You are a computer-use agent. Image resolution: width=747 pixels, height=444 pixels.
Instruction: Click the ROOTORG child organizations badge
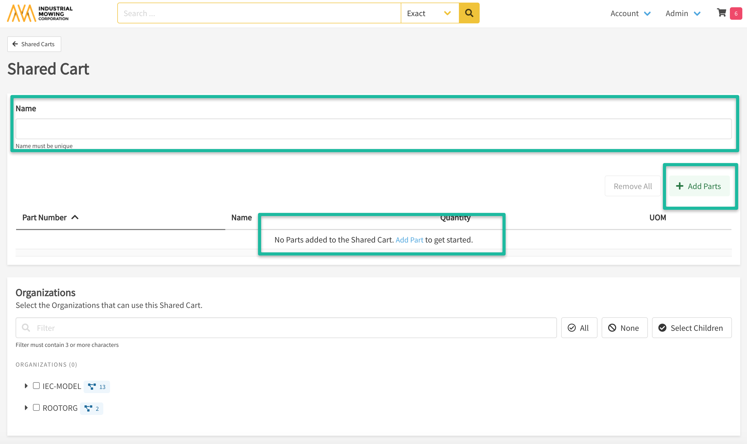point(92,408)
